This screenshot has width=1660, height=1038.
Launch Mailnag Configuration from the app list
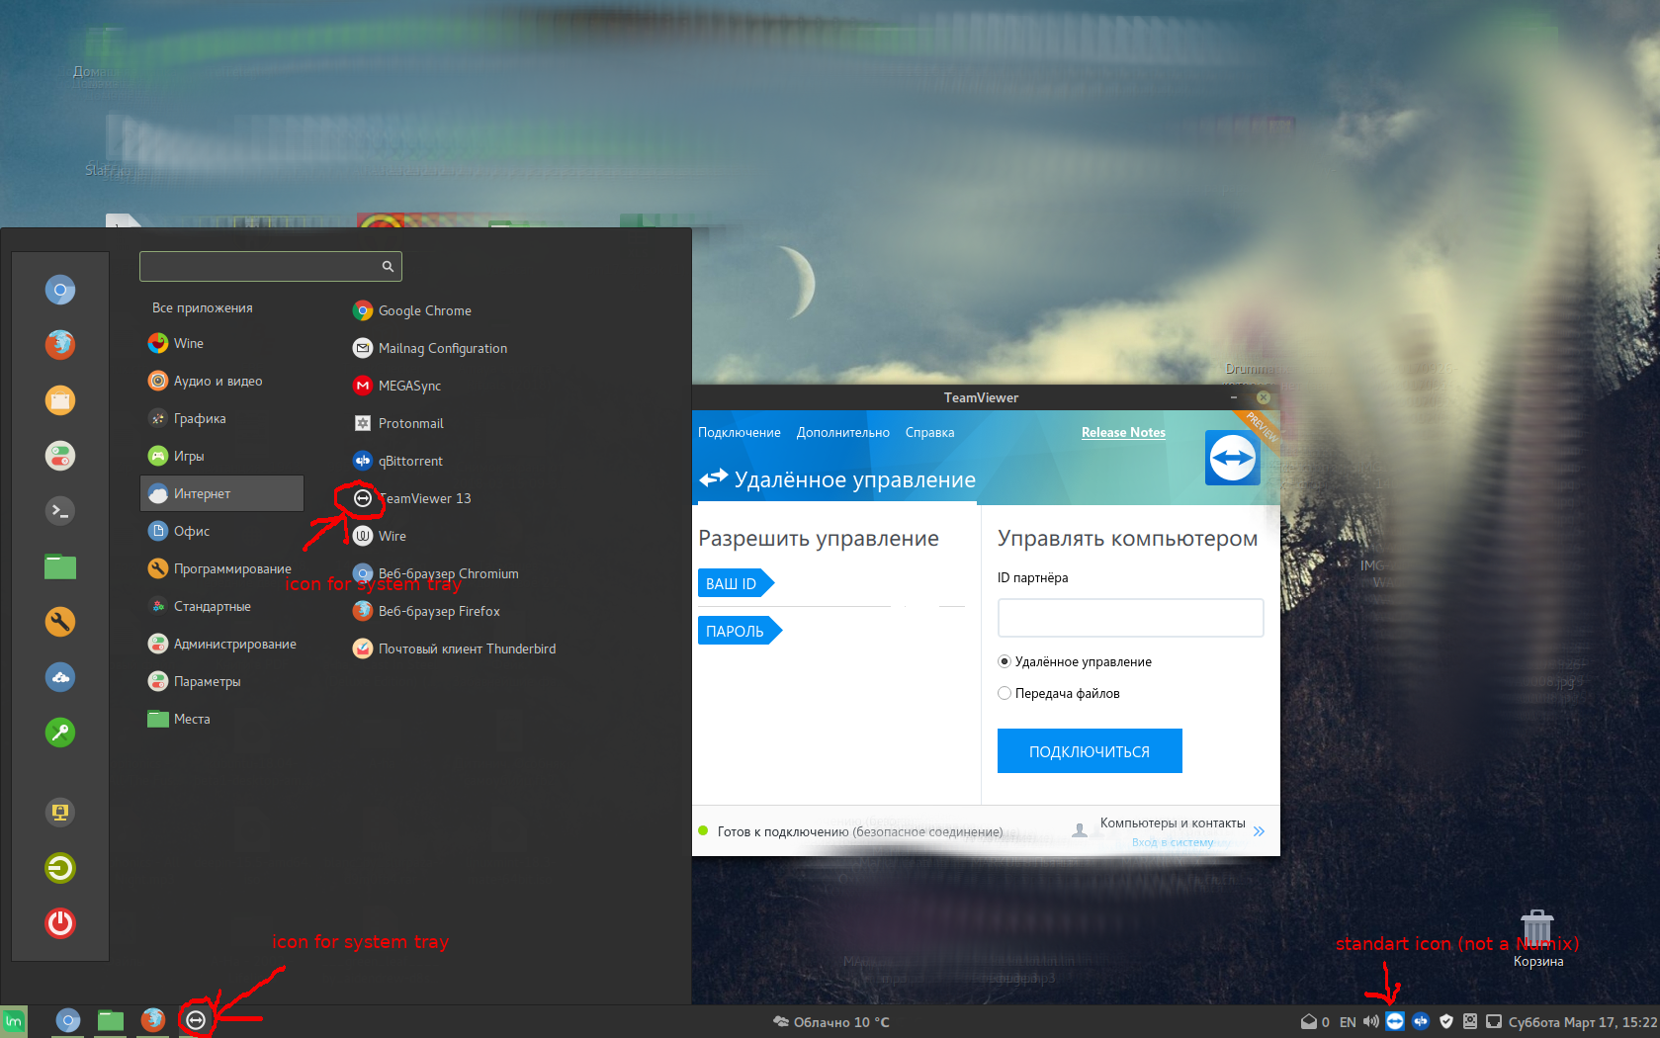coord(430,348)
